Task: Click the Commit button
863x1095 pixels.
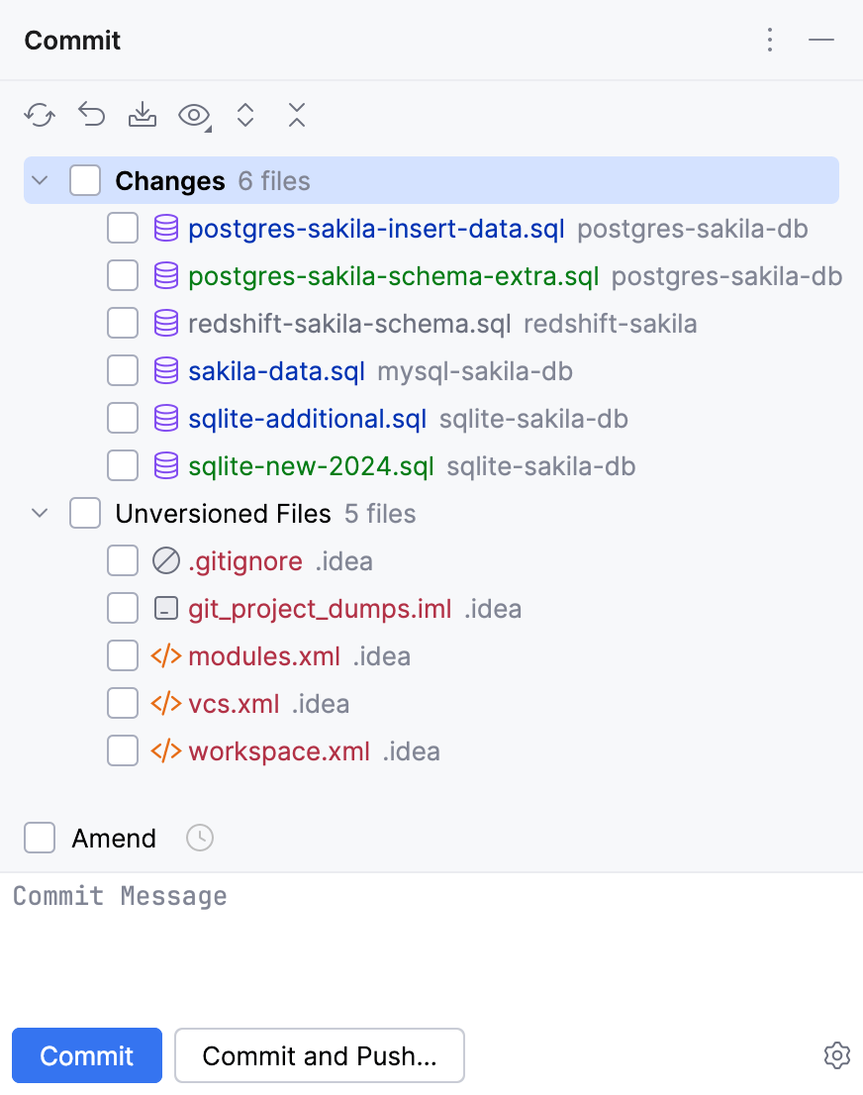Action: [x=86, y=1055]
